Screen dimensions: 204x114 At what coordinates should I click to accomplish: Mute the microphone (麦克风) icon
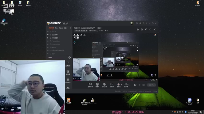119,84
